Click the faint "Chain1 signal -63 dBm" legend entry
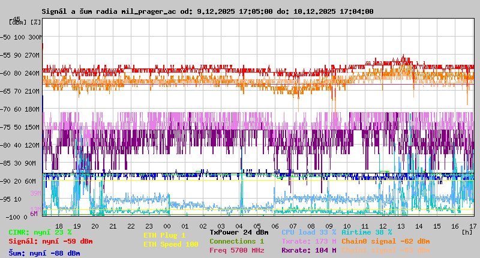The image size is (480, 258). coord(386,250)
